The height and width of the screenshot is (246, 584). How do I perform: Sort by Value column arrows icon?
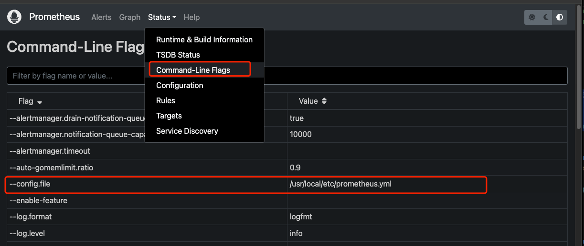tap(324, 101)
